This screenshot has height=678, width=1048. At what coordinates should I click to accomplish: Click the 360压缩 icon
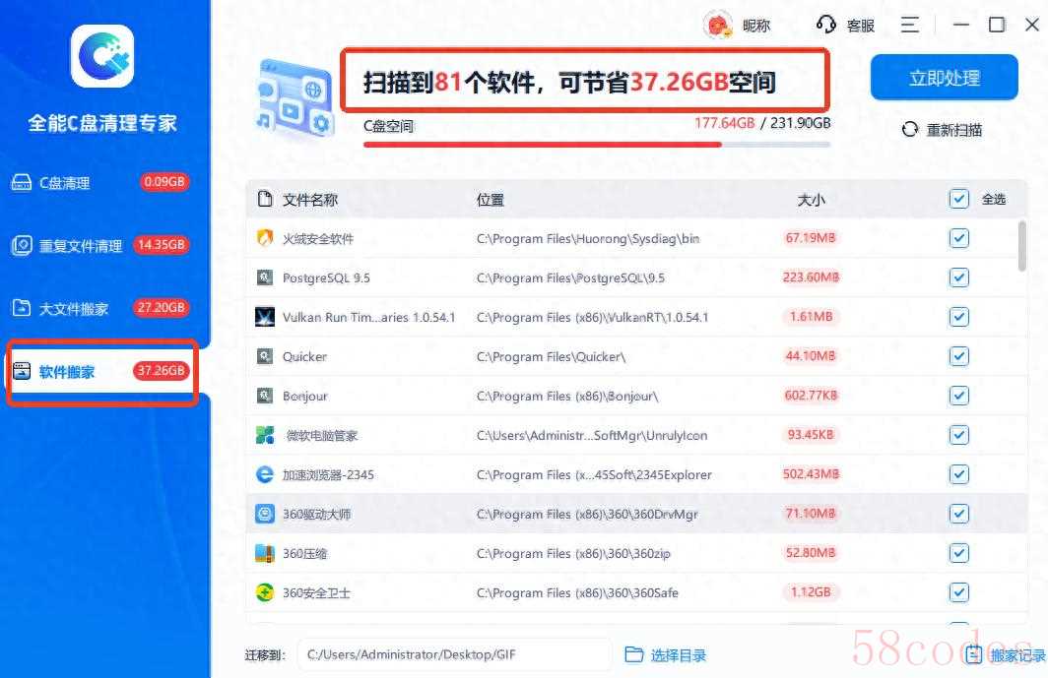pos(265,553)
